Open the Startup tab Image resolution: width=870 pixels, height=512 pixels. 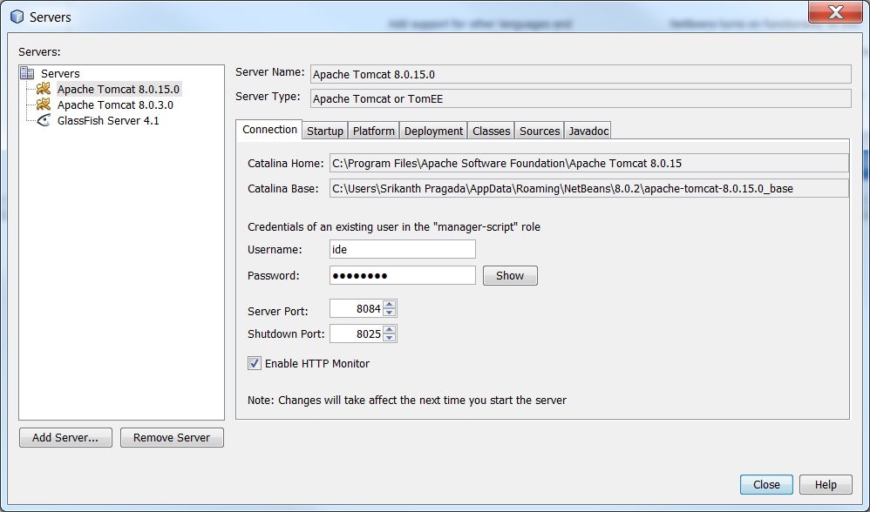[x=325, y=131]
